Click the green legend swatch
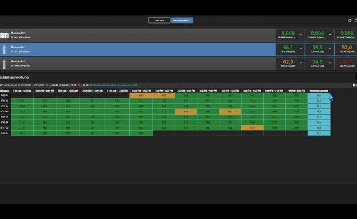This screenshot has width=357, height=219. click(47, 85)
